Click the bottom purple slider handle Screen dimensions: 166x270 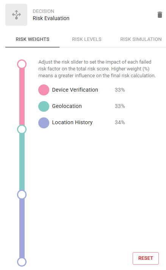tap(22, 262)
